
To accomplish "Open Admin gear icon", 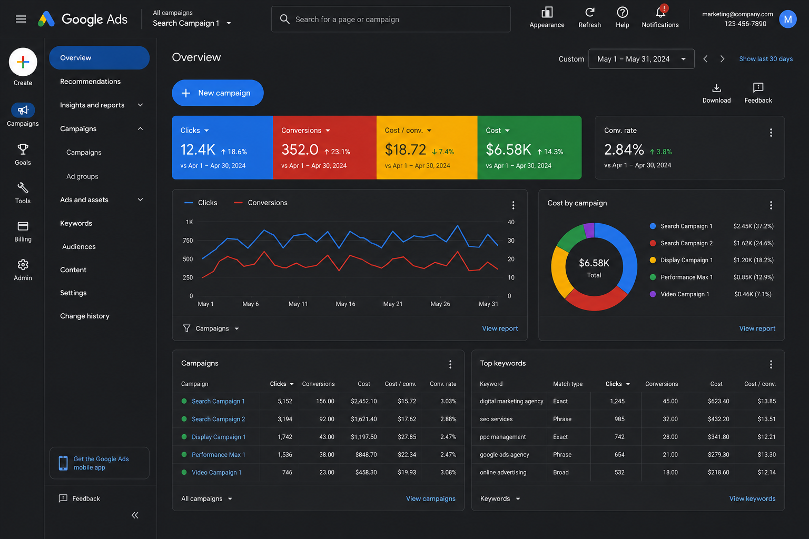I will tap(23, 265).
